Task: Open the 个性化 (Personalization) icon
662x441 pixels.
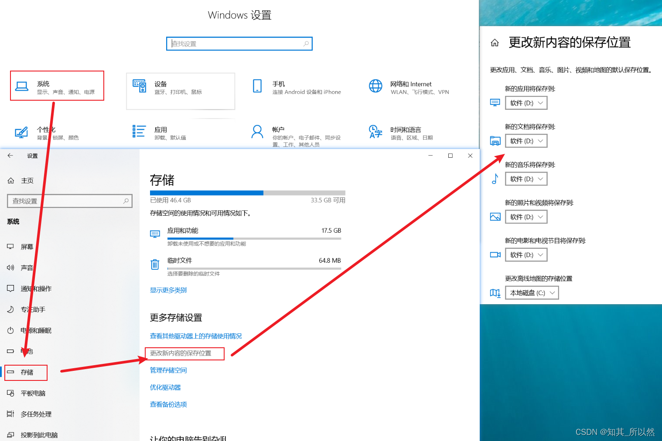Action: click(x=21, y=132)
